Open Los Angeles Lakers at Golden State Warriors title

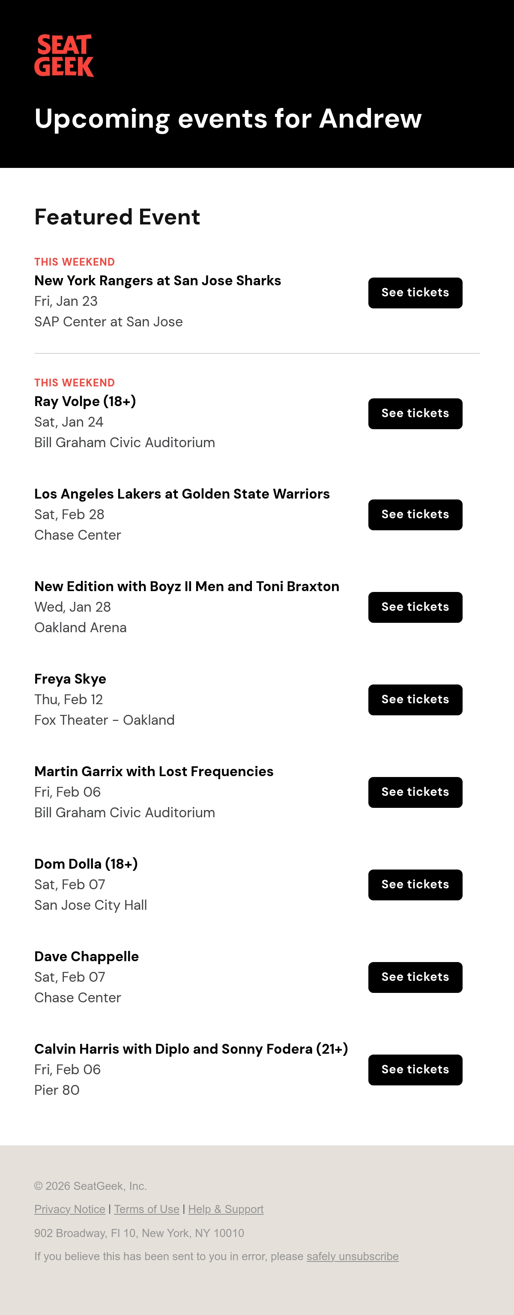click(x=182, y=494)
